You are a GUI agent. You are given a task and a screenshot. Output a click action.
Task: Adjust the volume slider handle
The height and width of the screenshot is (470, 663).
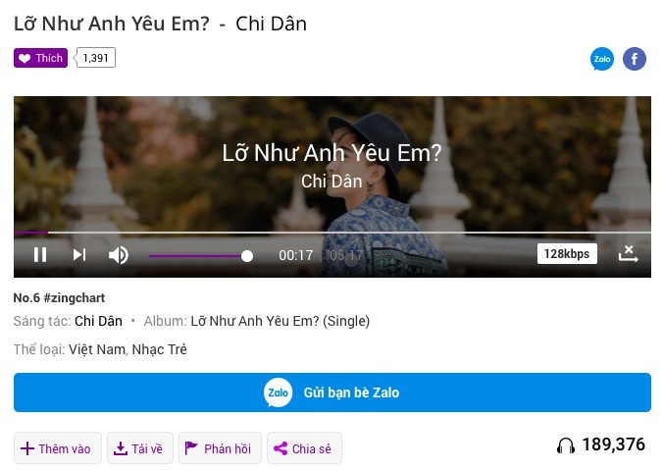point(247,256)
